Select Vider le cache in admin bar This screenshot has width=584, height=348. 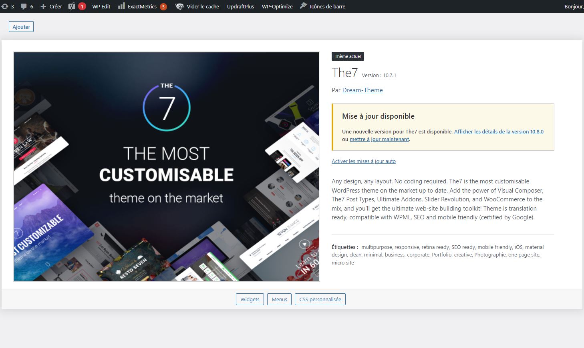coord(203,6)
